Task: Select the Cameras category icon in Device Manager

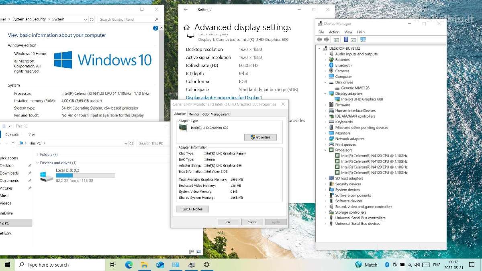Action: (x=331, y=71)
